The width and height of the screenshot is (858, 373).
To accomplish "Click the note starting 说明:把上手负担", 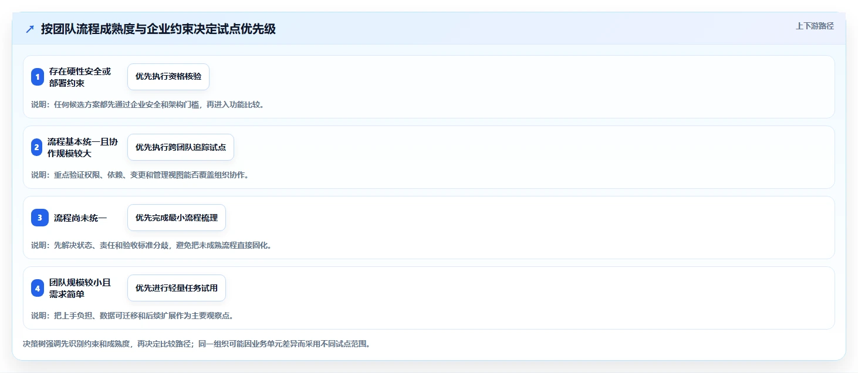I will tap(132, 316).
